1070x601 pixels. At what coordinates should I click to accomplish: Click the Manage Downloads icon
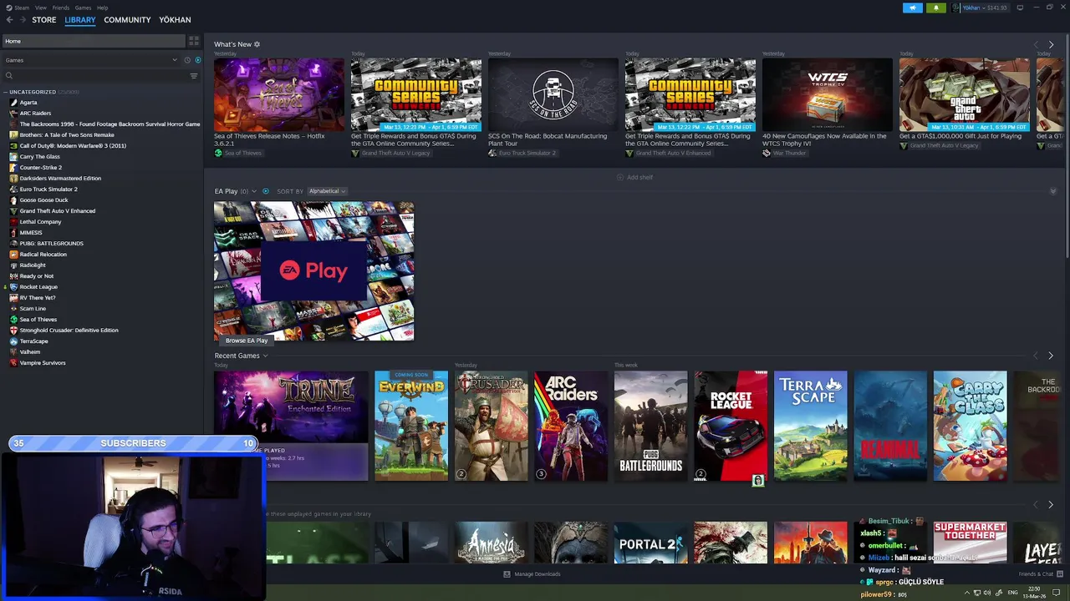tap(507, 574)
